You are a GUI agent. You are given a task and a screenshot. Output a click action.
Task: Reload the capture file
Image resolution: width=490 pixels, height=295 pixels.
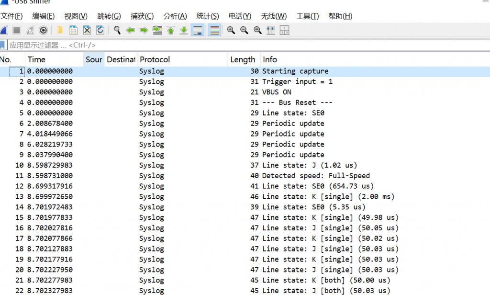tap(100, 30)
